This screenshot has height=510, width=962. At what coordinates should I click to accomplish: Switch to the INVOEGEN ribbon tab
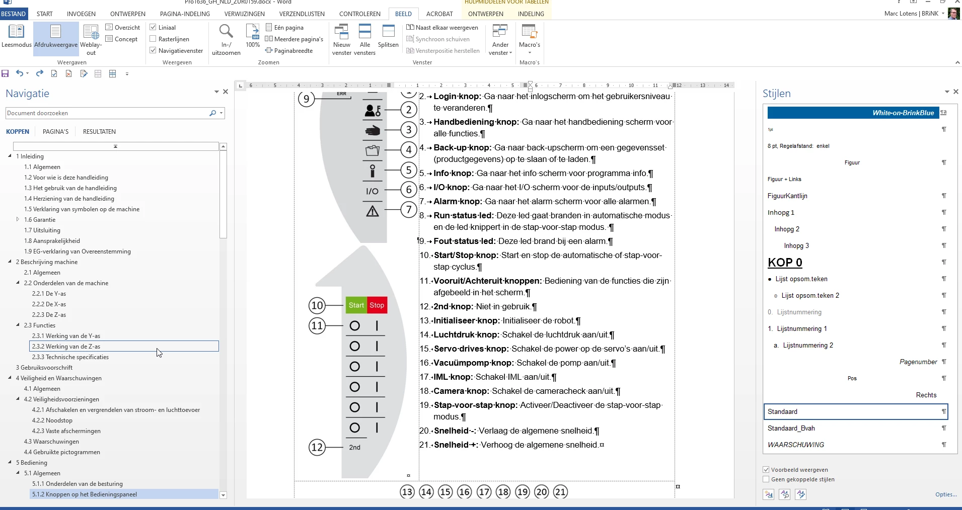click(81, 14)
